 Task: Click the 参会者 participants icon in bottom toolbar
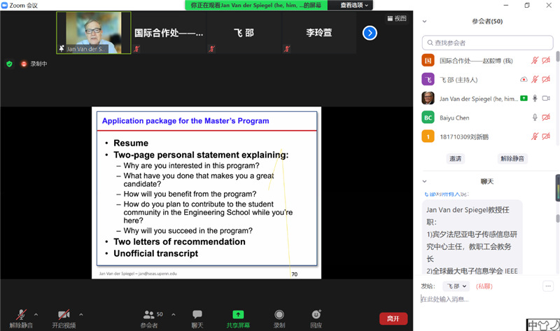pyautogui.click(x=149, y=315)
